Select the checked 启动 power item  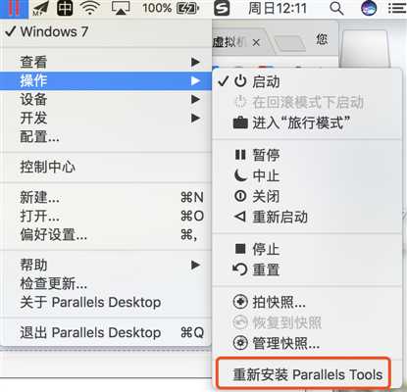(307, 81)
